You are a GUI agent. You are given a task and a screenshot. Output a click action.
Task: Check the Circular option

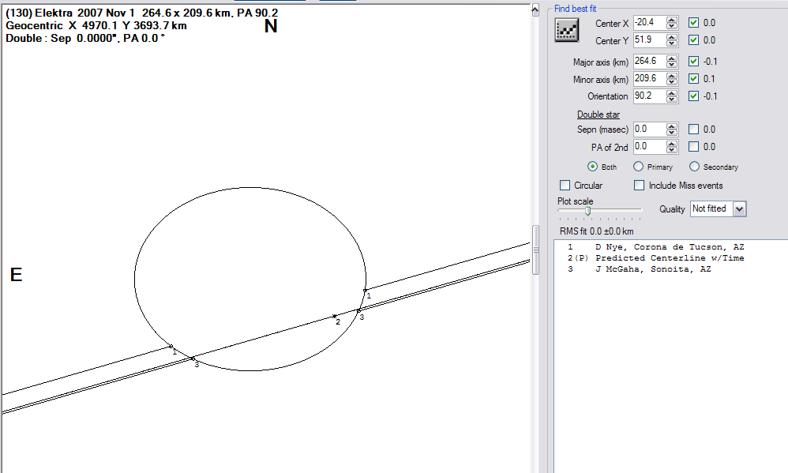[565, 186]
